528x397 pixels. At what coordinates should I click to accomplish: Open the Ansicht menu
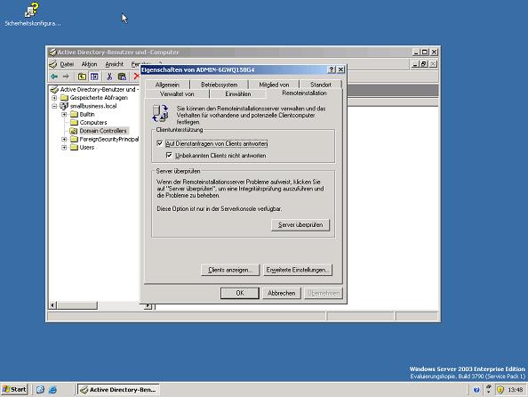pyautogui.click(x=114, y=64)
